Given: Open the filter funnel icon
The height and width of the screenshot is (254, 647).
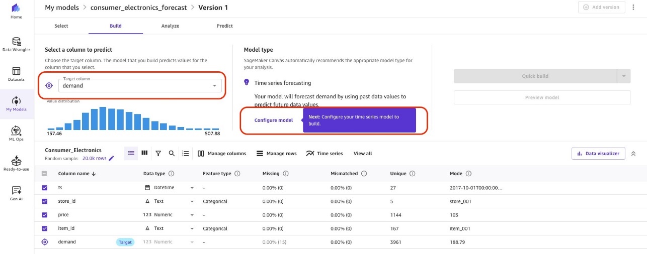Looking at the screenshot, I should (x=158, y=153).
